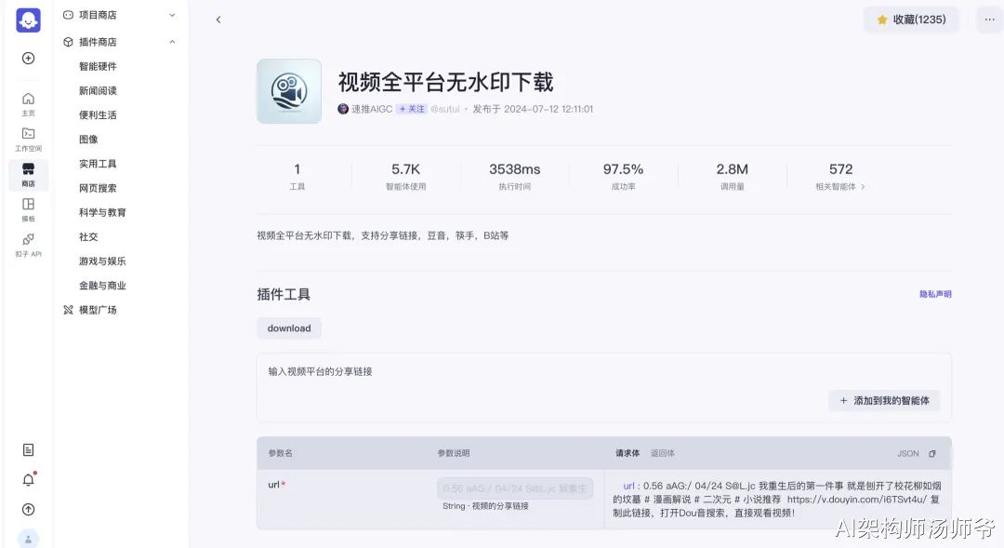Viewport: 1004px width, 548px height.
Task: Open author name 速推AIGC link
Action: [x=371, y=109]
